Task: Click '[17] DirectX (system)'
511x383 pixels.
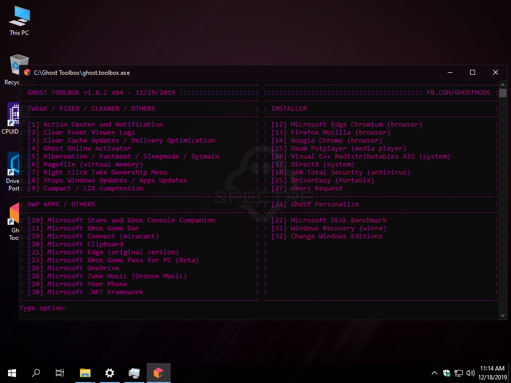Action: pos(313,164)
